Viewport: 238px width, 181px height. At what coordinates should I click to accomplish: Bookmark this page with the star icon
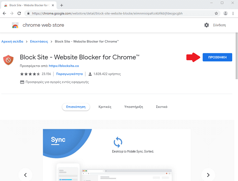click(x=216, y=14)
